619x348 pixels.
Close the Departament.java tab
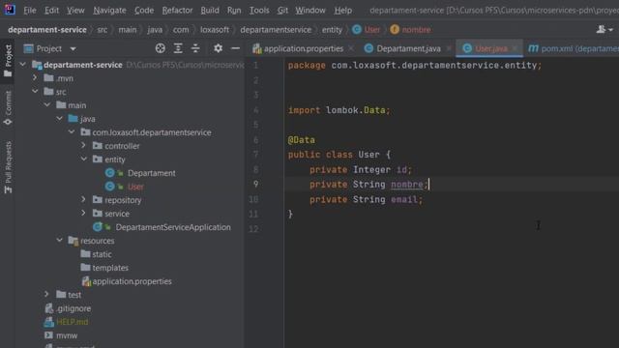coord(449,48)
